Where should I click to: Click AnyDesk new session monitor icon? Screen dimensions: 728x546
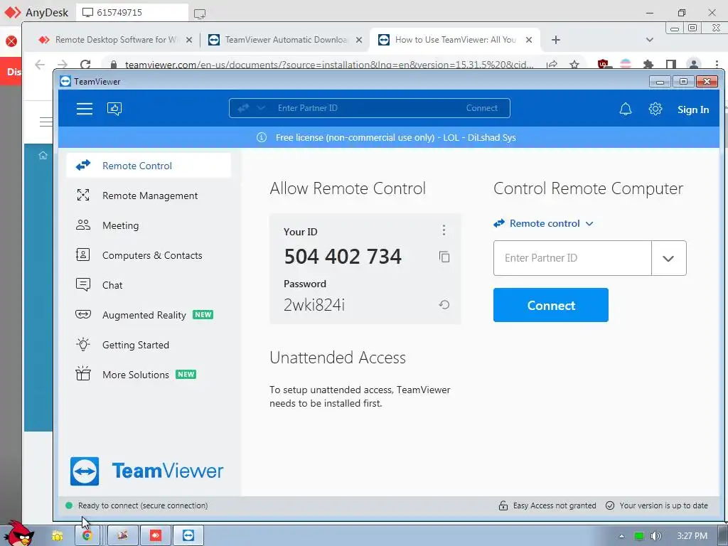200,14
